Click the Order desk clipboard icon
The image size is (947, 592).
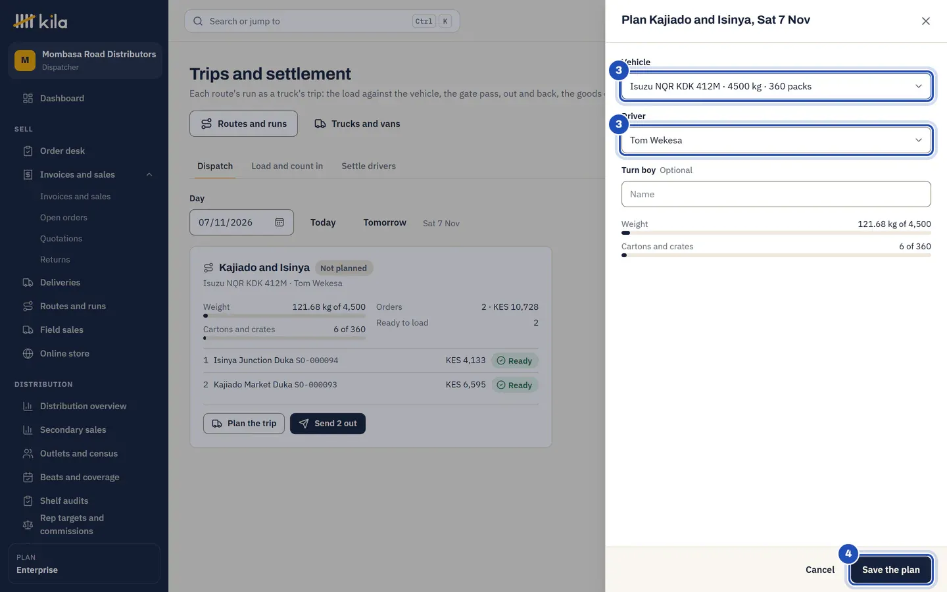[28, 151]
